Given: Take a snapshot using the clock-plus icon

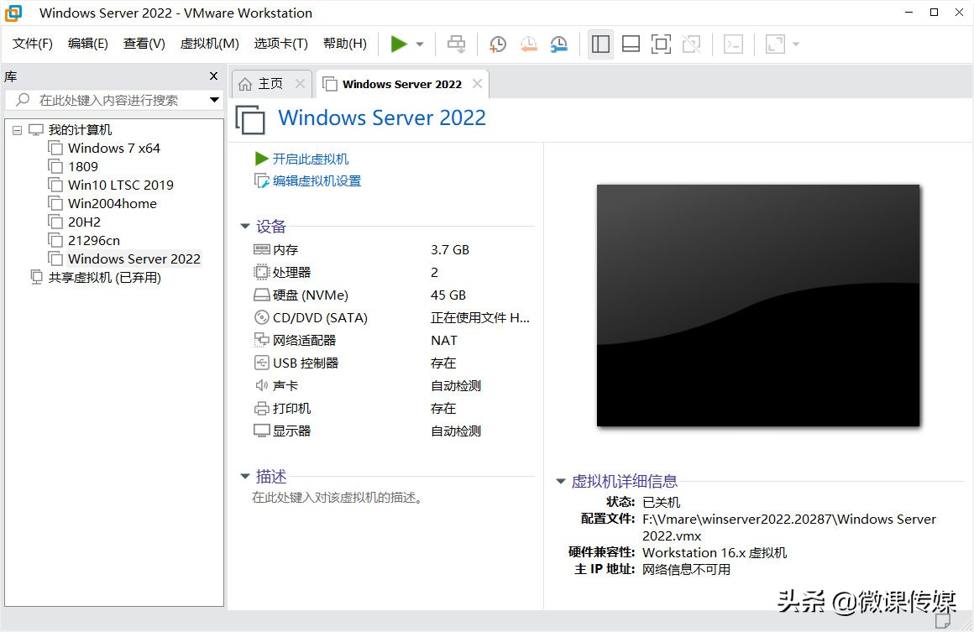Looking at the screenshot, I should coord(498,44).
